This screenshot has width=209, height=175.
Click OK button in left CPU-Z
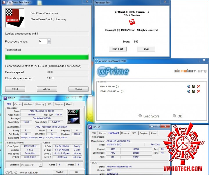77,172
